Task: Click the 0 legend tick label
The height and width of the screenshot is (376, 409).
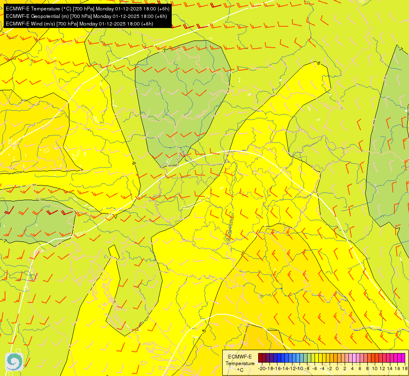Action: point(337,368)
